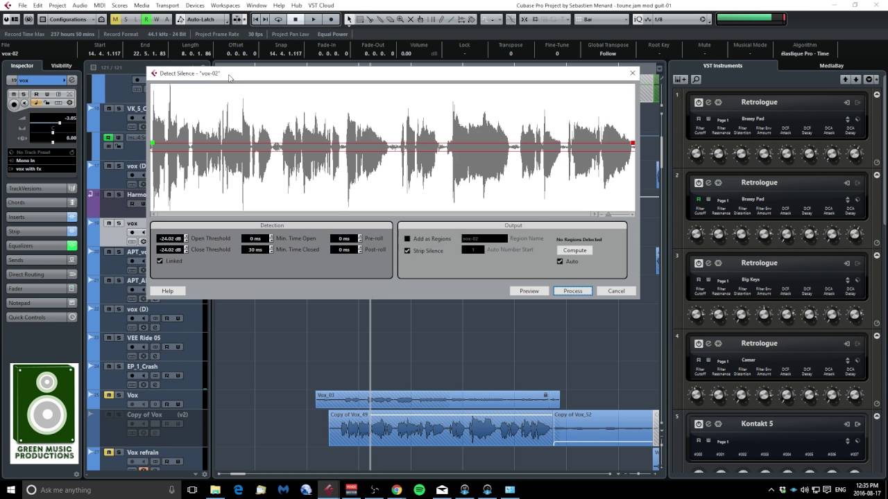Click the green start threshold handle in waveform
This screenshot has width=888, height=499.
(152, 143)
